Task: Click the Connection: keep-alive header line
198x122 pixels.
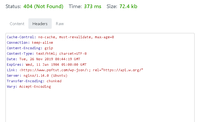Action: pyautogui.click(x=30, y=43)
